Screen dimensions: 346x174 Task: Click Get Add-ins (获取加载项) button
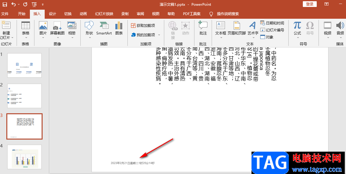coord(143,26)
